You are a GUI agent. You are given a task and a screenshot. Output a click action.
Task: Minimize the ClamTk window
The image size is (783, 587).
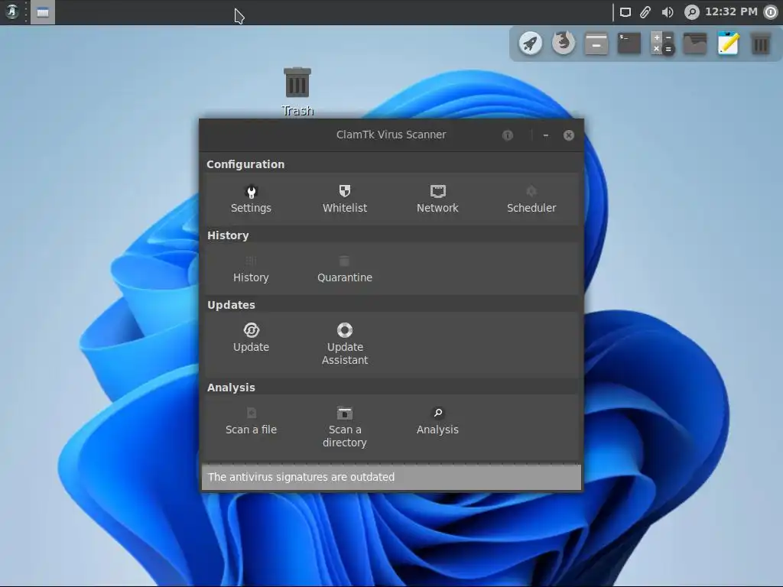pos(546,135)
